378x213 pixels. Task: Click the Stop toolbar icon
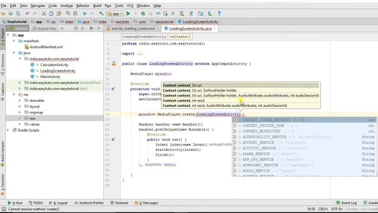pos(173,14)
